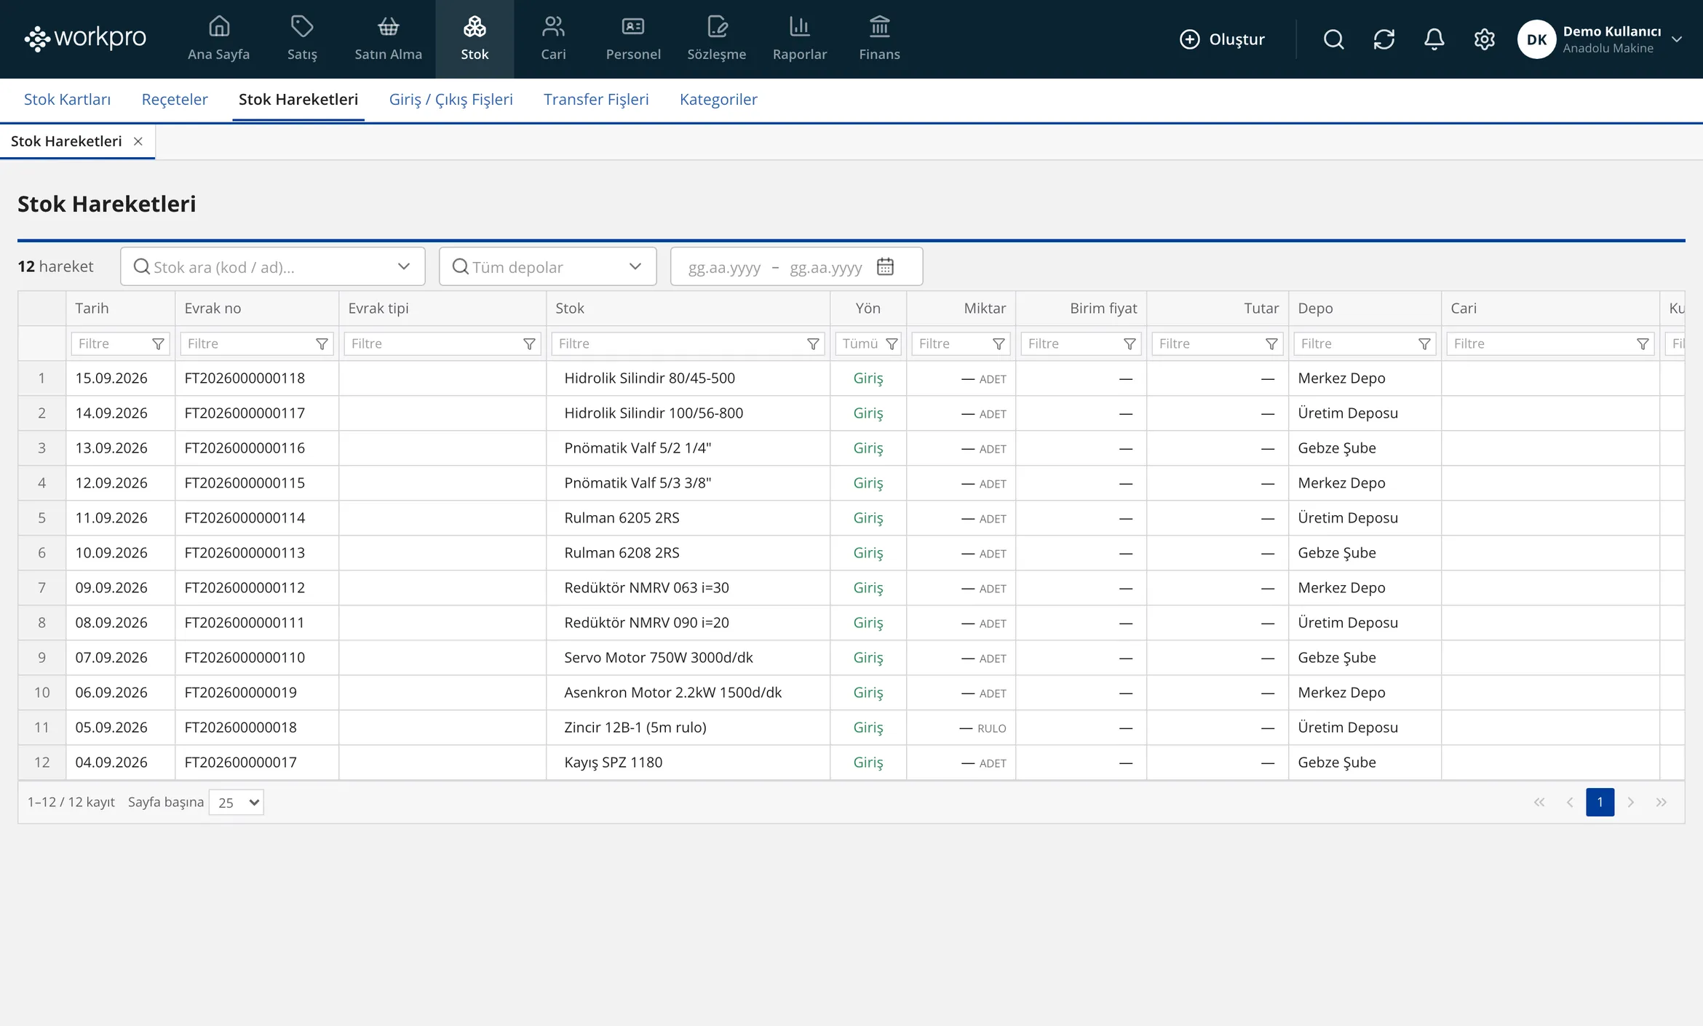Click the workpro logo
This screenshot has height=1026, width=1703.
[85, 38]
